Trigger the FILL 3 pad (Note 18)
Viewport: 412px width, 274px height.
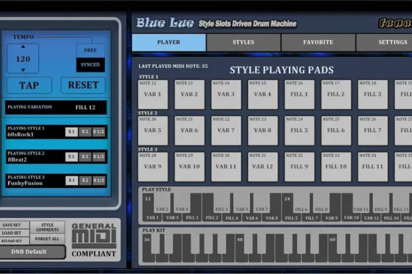[373, 94]
